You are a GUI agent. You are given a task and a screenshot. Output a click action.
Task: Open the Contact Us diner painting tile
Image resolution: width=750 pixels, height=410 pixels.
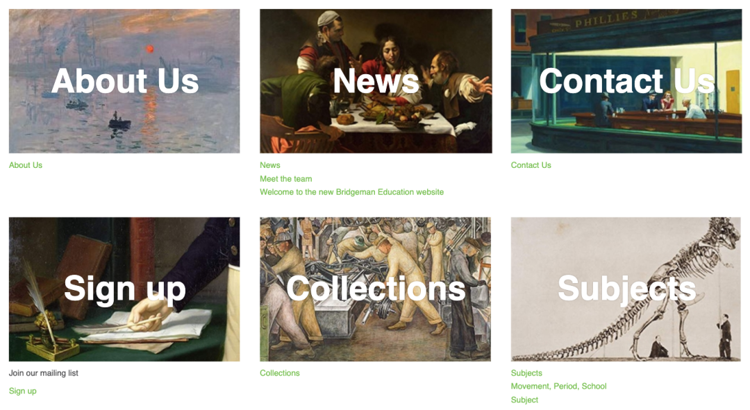click(x=626, y=81)
